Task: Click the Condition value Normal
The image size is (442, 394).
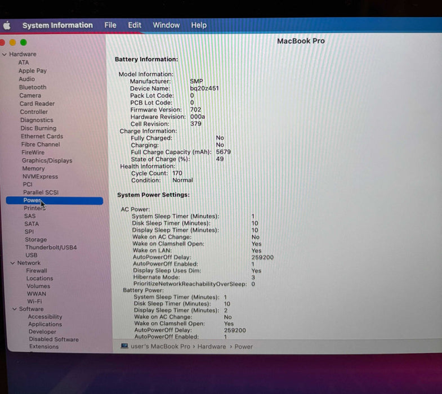Action: click(x=182, y=180)
